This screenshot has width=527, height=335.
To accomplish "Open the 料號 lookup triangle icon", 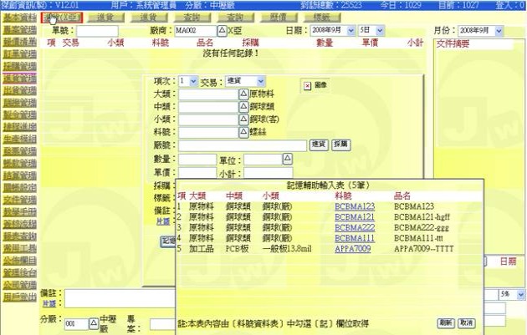I will click(245, 132).
